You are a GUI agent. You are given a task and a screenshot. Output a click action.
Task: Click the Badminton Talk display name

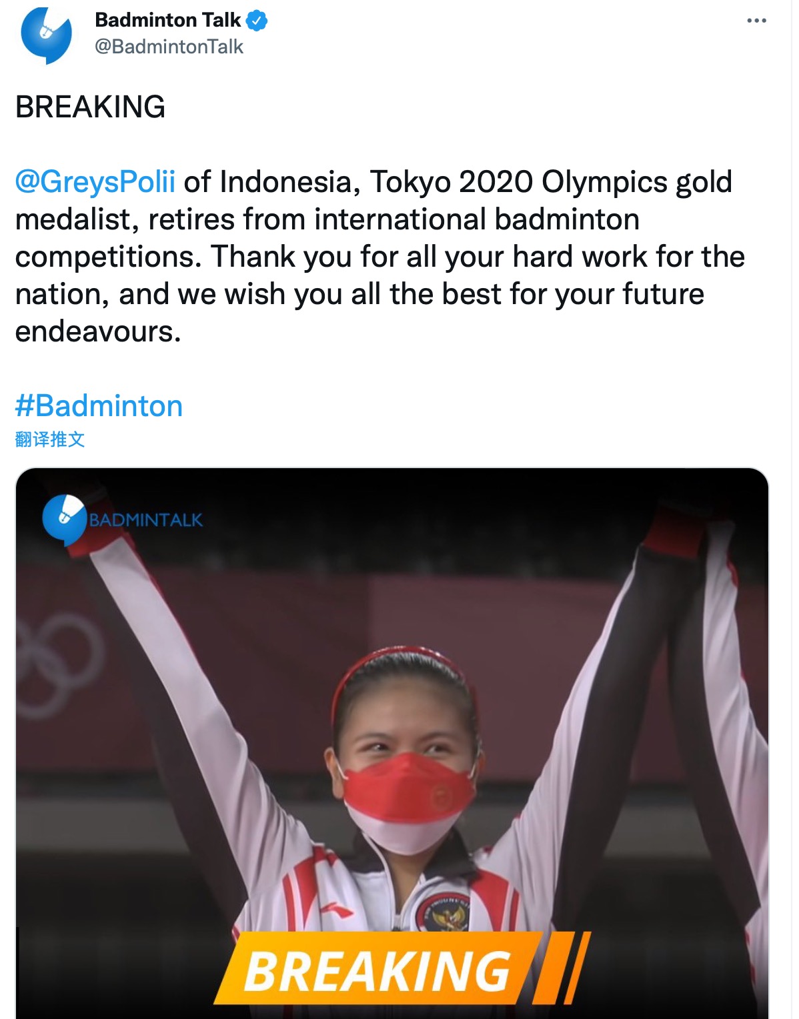point(167,20)
